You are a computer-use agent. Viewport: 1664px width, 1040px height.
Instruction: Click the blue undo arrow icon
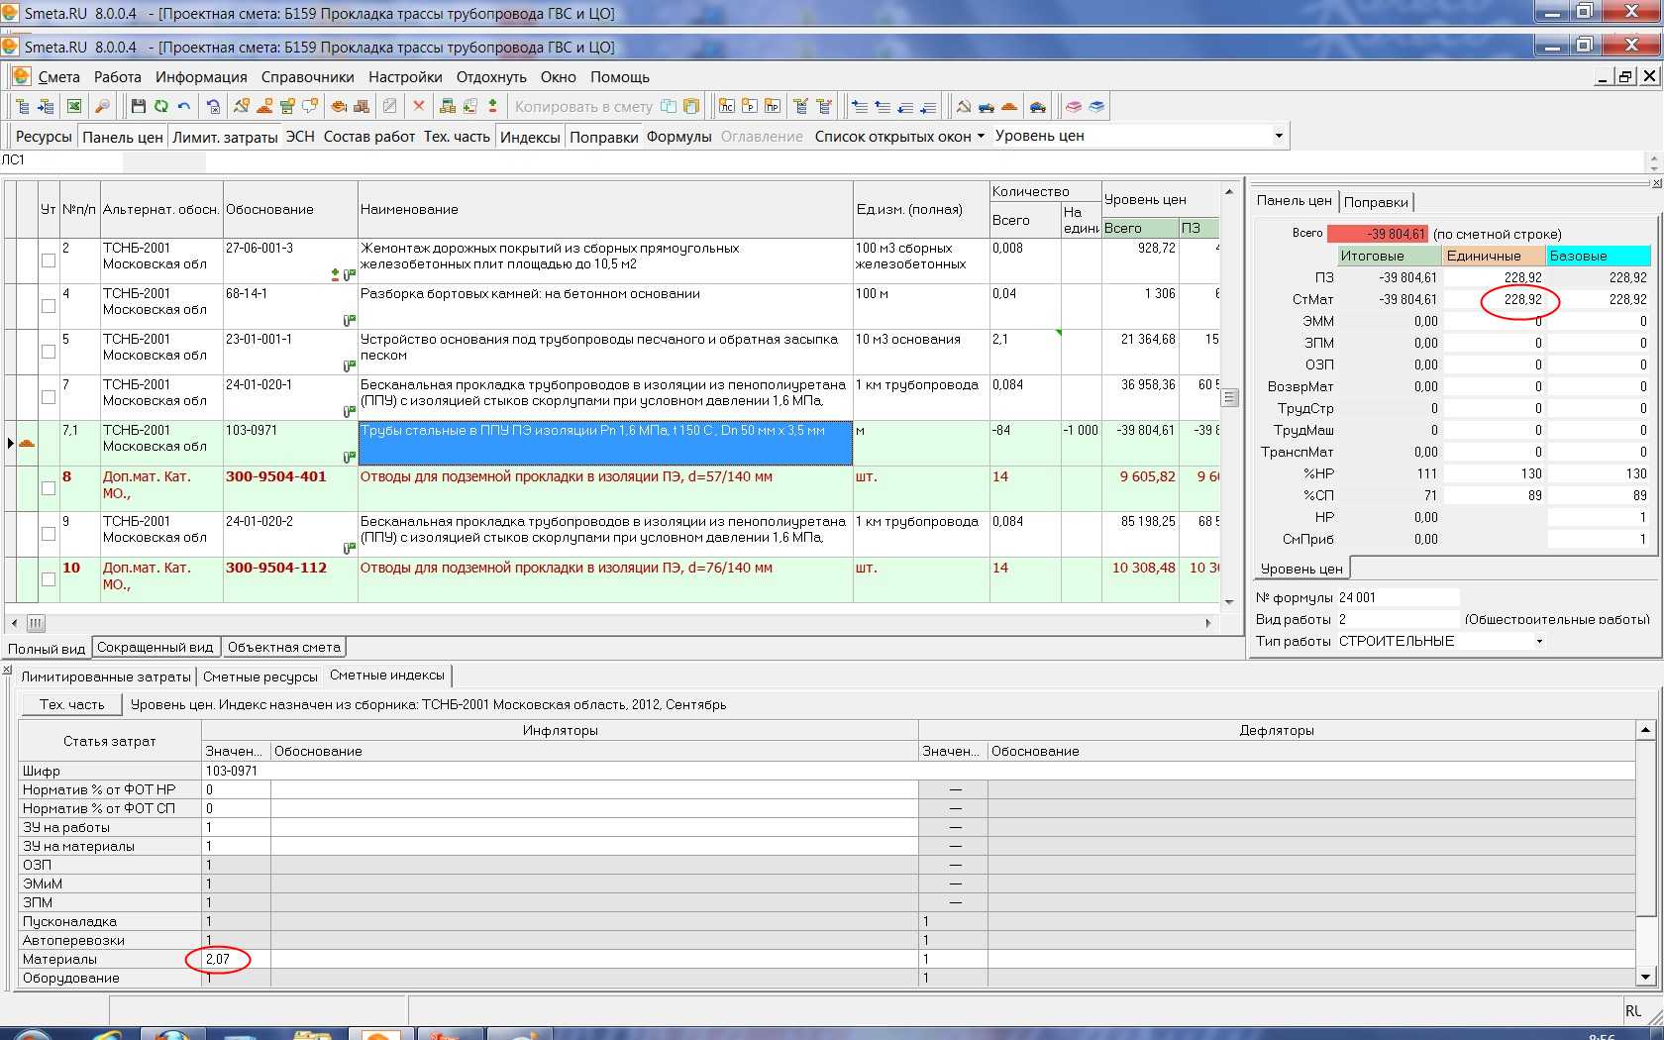[184, 107]
